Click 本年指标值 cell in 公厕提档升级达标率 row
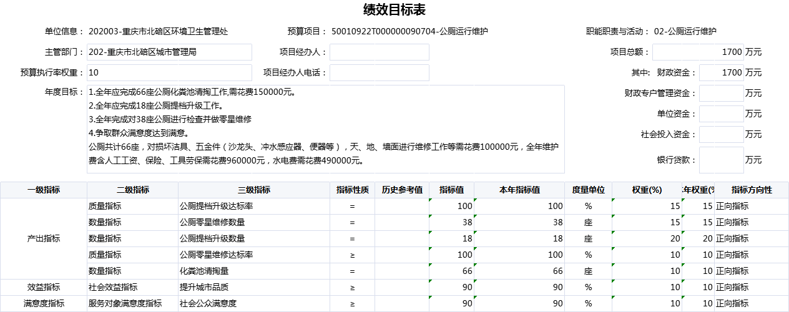This screenshot has height=312, width=789. pos(519,207)
